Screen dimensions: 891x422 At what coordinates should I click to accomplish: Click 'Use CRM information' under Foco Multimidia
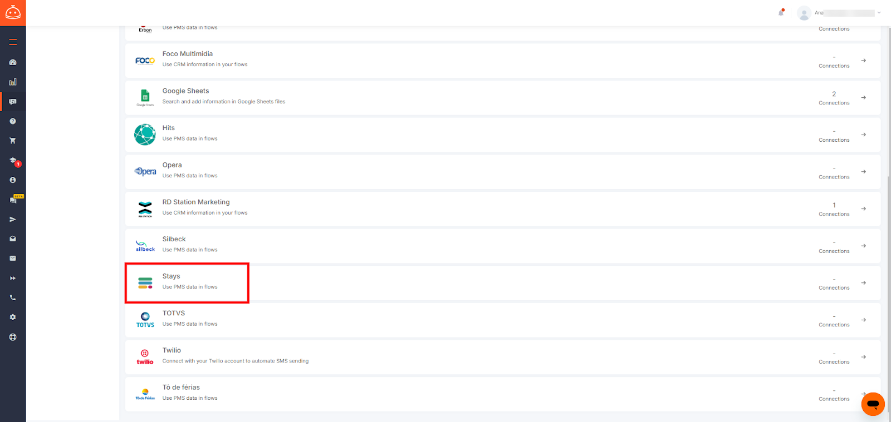[205, 64]
